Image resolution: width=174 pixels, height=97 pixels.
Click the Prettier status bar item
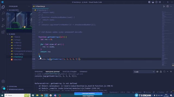160,92
